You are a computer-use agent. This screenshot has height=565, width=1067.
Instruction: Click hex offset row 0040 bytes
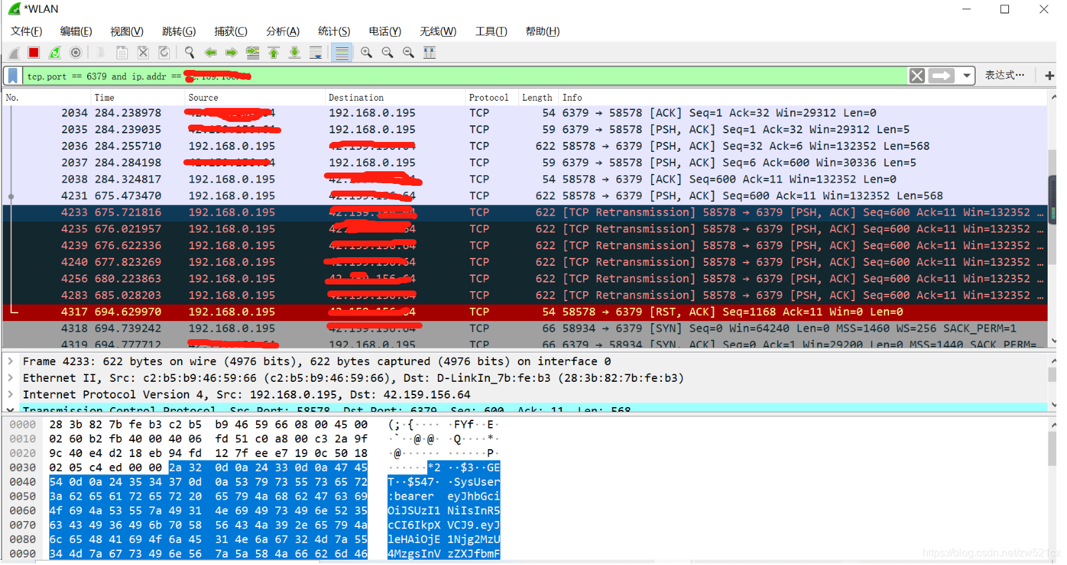[x=208, y=482]
